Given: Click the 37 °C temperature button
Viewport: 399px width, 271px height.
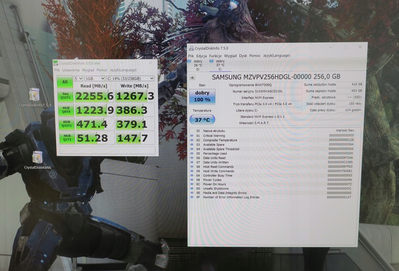Looking at the screenshot, I should tap(202, 120).
